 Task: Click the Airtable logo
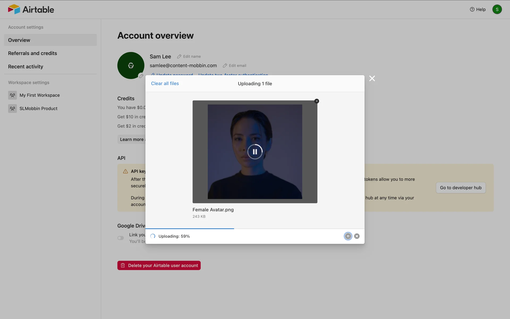coord(31,9)
